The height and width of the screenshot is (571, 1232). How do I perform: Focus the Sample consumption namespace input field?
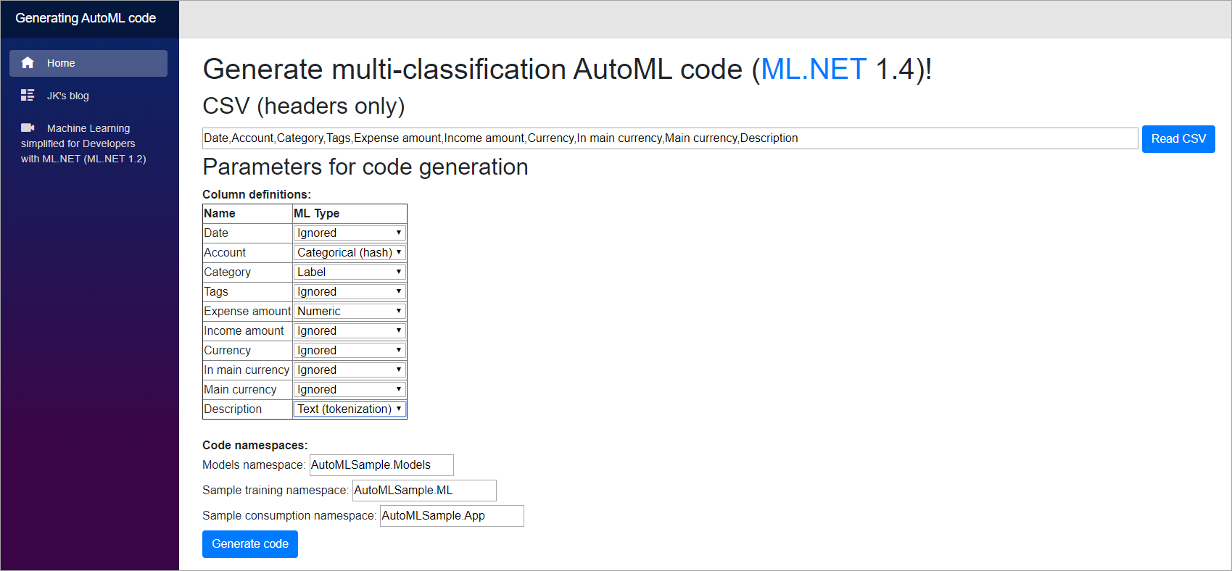pos(452,516)
